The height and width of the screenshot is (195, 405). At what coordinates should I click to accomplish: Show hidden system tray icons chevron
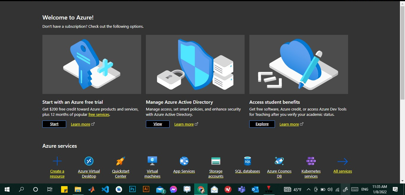(308, 189)
